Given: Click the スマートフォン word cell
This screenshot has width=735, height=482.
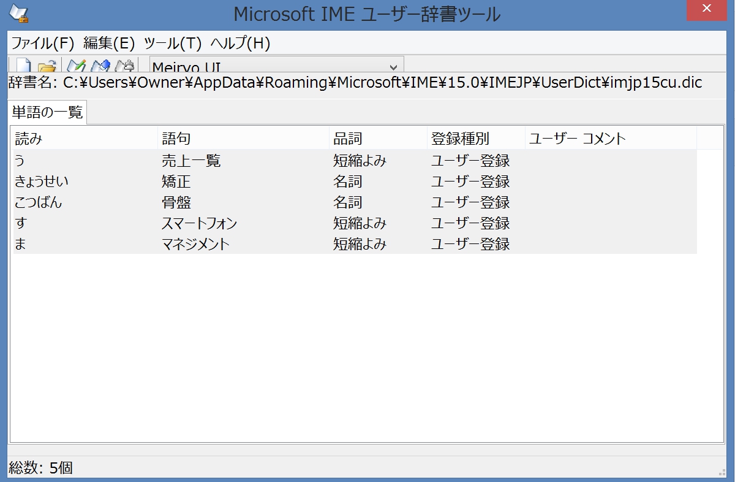Looking at the screenshot, I should [199, 223].
